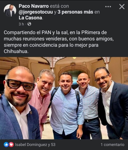View reactions from Isabel Domínguez y 53

[x=35, y=144]
